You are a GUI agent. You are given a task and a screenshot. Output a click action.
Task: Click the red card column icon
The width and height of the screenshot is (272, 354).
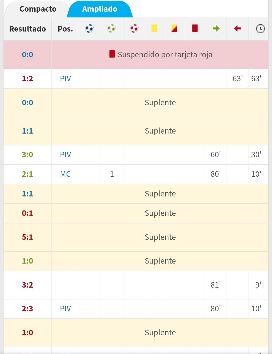point(195,28)
